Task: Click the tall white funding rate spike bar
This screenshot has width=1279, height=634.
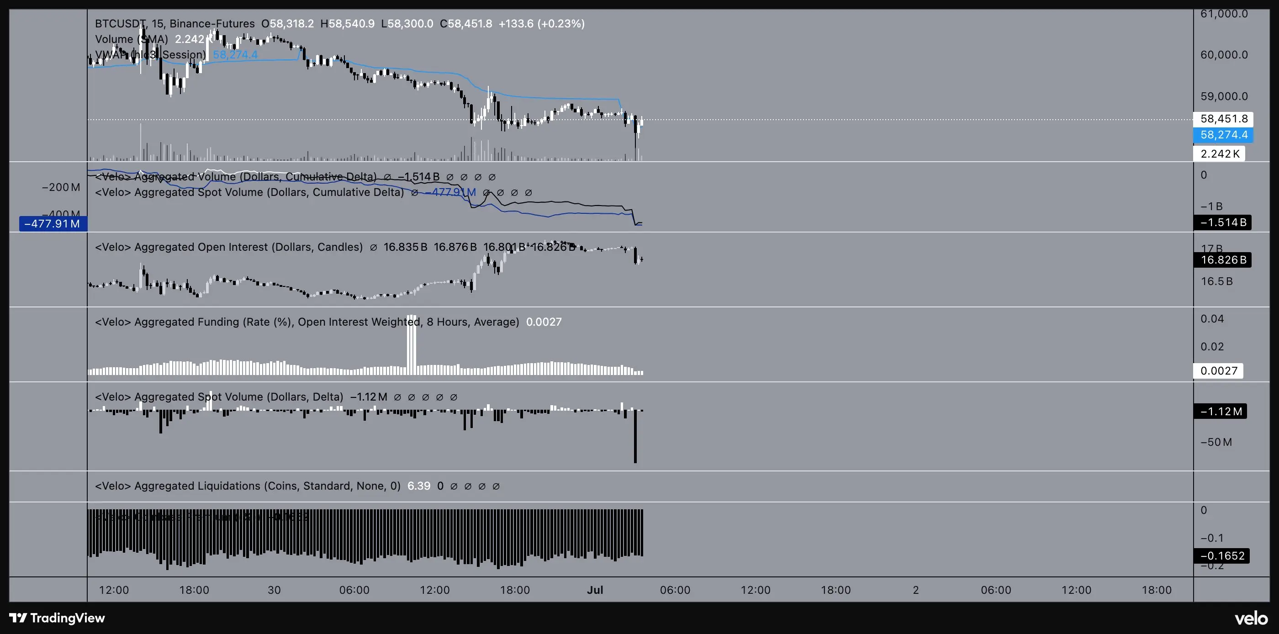Action: click(411, 344)
